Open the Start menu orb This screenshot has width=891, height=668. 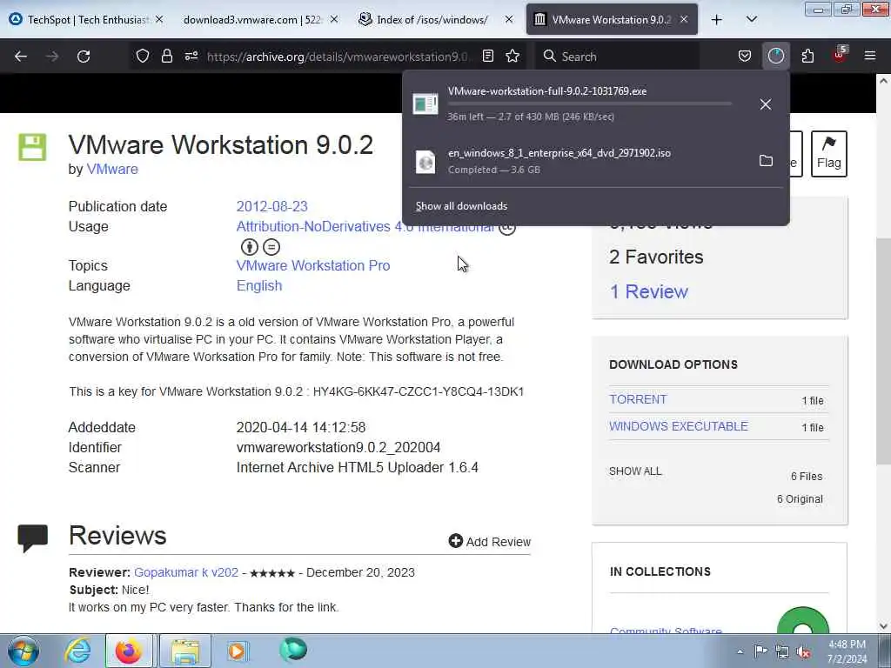tap(23, 651)
